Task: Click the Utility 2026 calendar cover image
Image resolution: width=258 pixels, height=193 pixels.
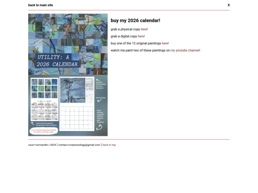Action: (68, 75)
